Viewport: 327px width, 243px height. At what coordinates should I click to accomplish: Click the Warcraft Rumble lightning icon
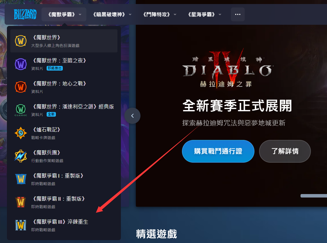(x=21, y=156)
